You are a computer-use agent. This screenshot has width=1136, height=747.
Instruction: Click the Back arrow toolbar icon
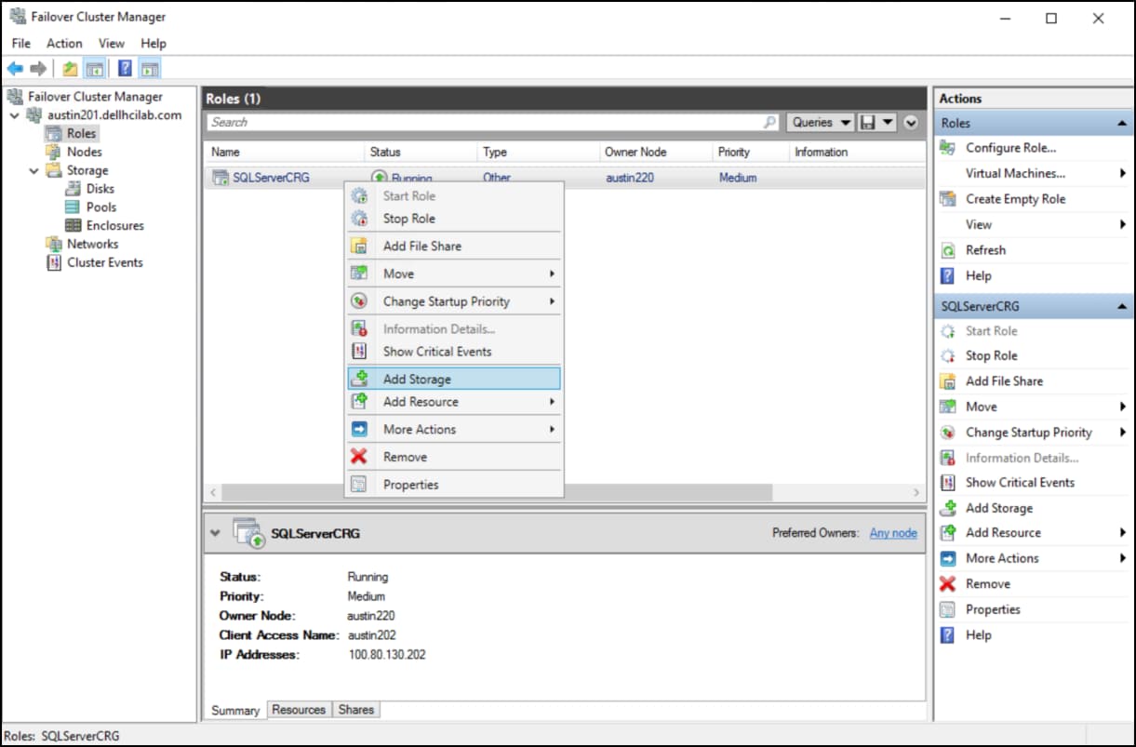pos(15,68)
